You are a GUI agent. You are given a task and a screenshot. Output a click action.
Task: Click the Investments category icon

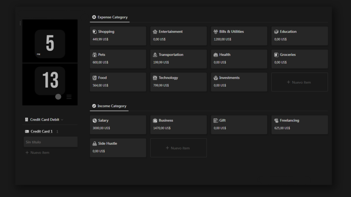coord(216,78)
